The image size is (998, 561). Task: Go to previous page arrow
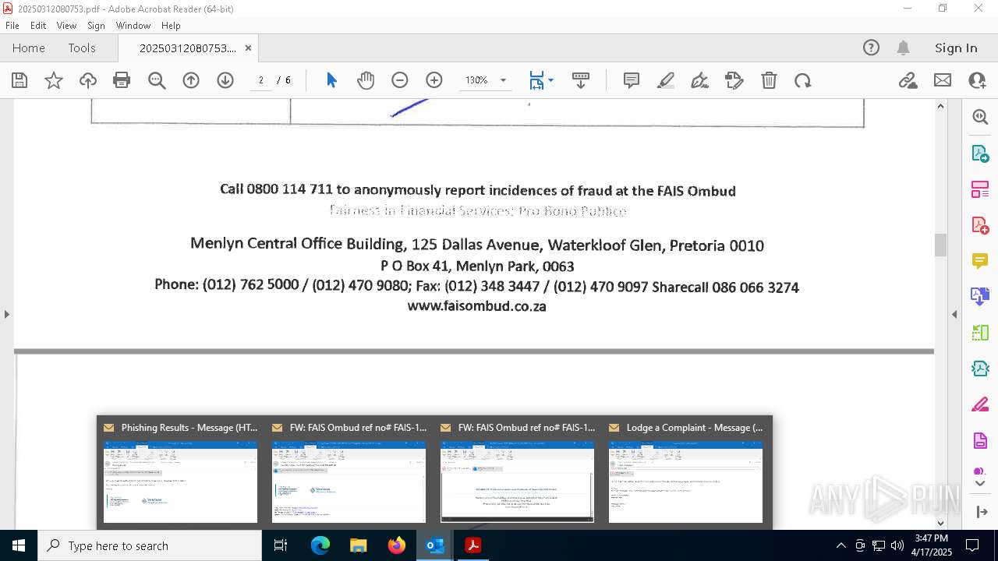coord(191,80)
